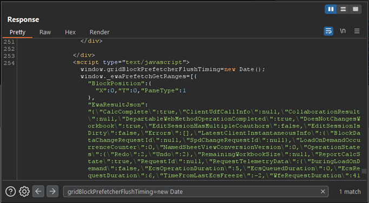This screenshot has width=369, height=203.
Task: Click window.gridBlockPrefetcherFlushTiming code line
Action: pos(173,70)
